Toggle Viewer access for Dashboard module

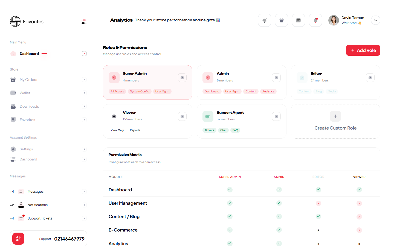(359, 190)
